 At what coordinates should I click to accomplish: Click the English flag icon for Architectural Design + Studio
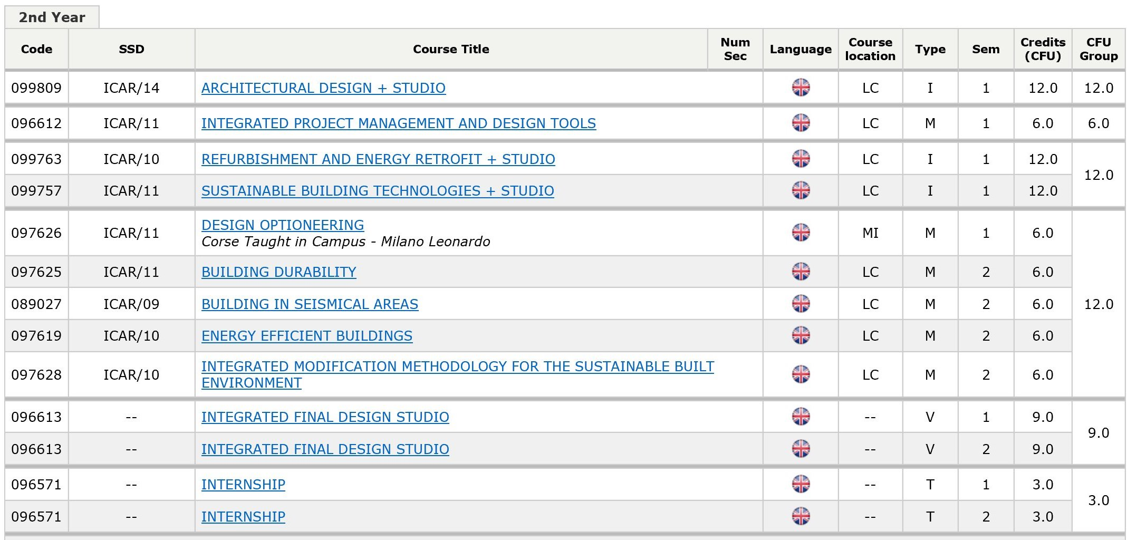(x=801, y=88)
